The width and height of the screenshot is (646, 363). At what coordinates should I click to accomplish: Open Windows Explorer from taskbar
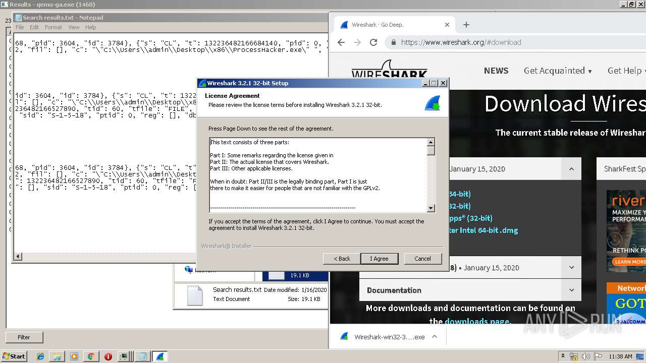tap(57, 356)
